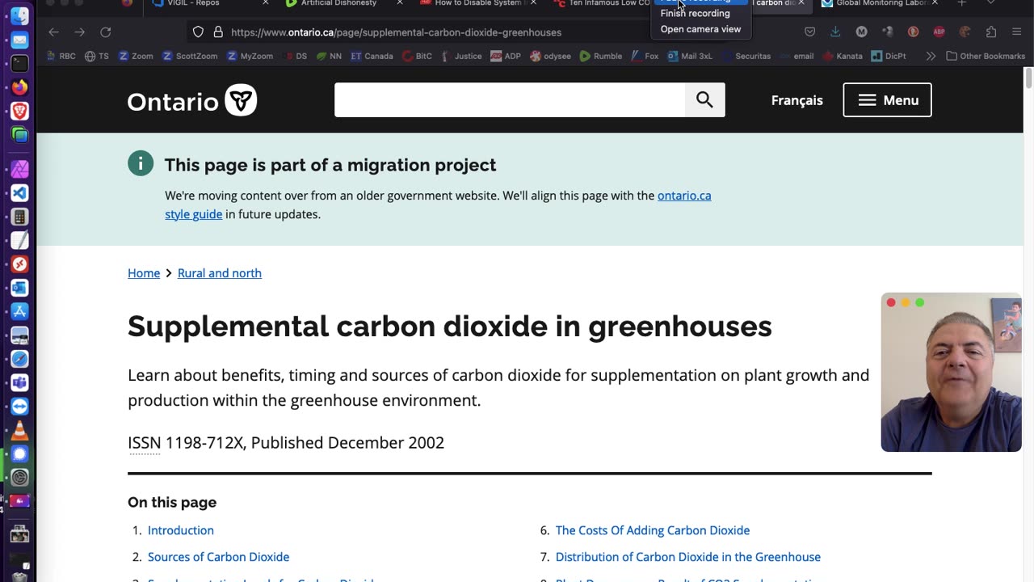Open the Downloads arrow icon

835,32
